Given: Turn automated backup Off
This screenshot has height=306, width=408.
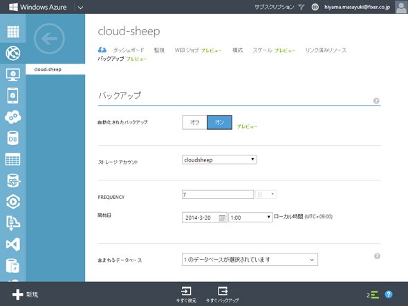Looking at the screenshot, I should coord(194,122).
